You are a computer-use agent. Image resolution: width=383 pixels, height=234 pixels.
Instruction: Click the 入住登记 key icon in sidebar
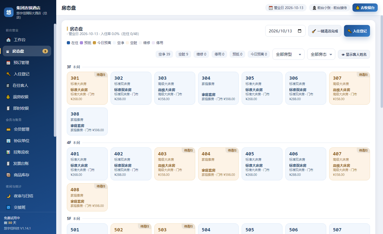8,74
